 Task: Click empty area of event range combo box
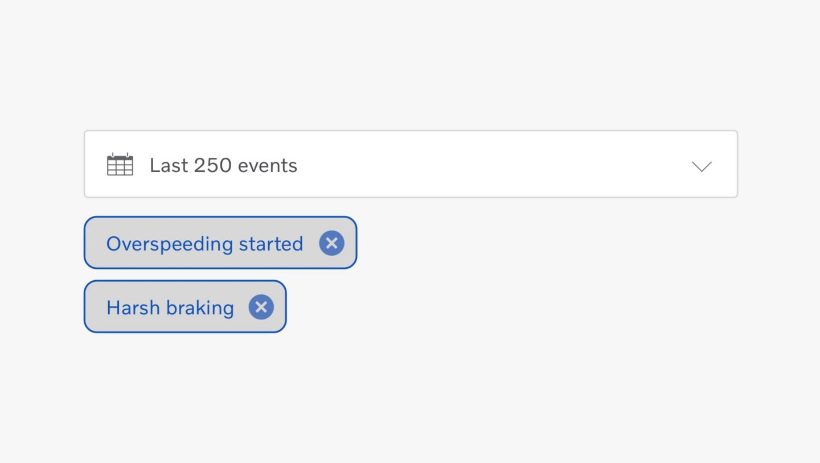tap(490, 164)
